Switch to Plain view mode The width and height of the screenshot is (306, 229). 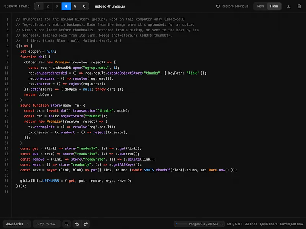(x=274, y=6)
